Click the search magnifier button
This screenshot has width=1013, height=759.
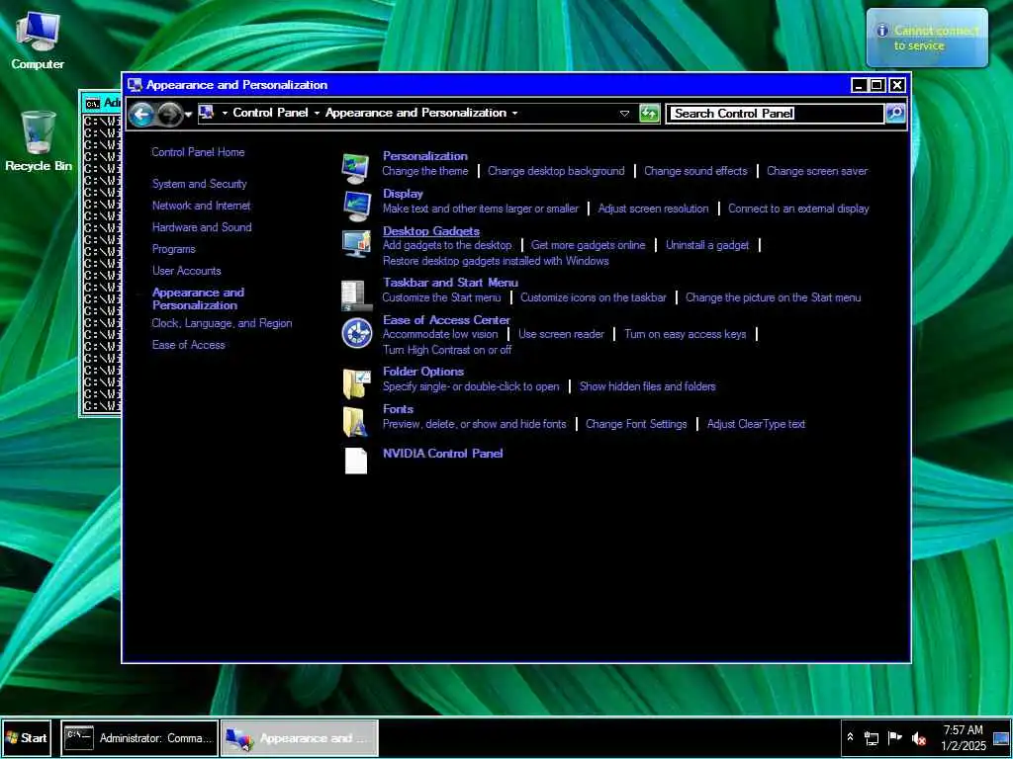tap(895, 113)
